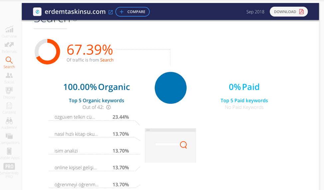Click the orange search traffic donut chart

47,52
